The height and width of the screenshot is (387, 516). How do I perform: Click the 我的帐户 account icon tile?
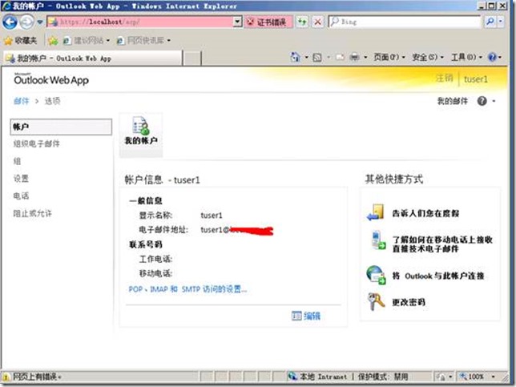pyautogui.click(x=141, y=135)
